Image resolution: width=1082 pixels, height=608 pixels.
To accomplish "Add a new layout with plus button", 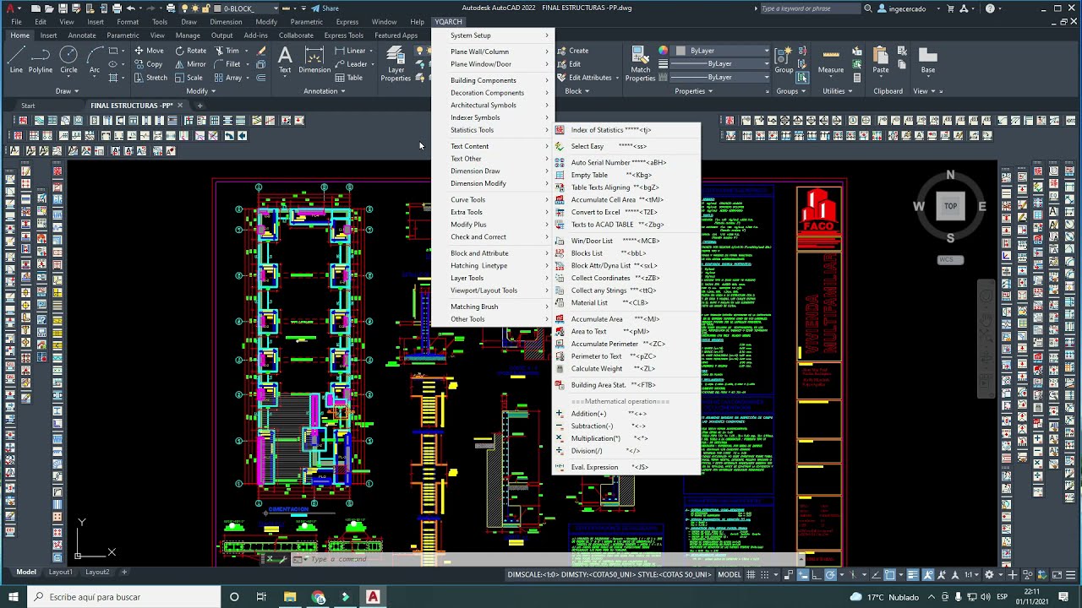I will point(124,572).
